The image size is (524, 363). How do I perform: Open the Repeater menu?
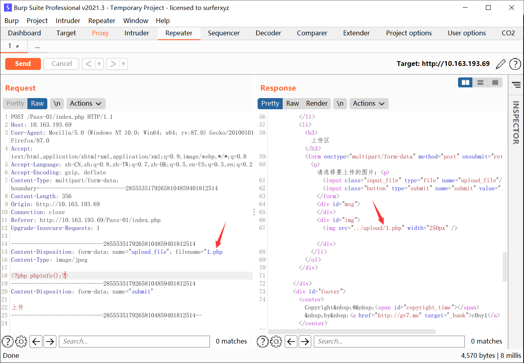[x=102, y=21]
